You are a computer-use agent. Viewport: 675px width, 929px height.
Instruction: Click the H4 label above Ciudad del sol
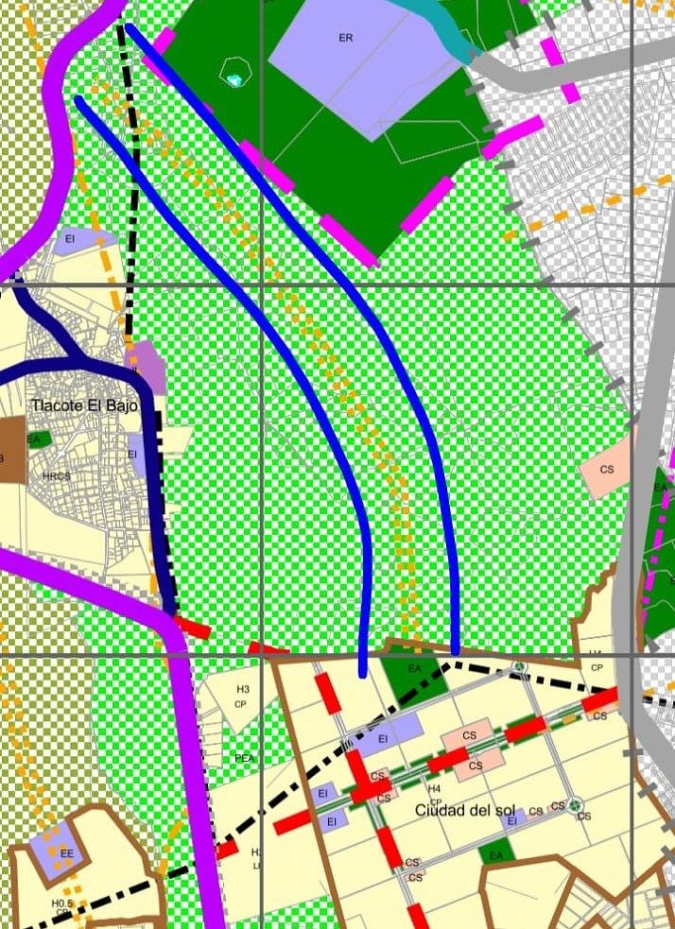coord(435,788)
